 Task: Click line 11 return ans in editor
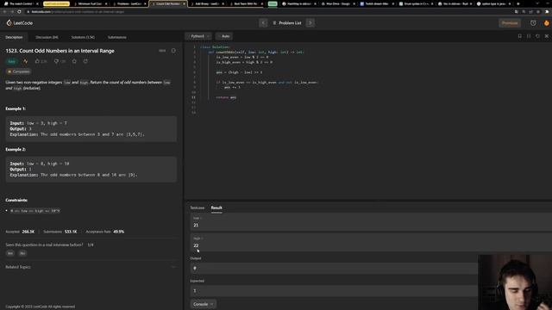click(226, 97)
